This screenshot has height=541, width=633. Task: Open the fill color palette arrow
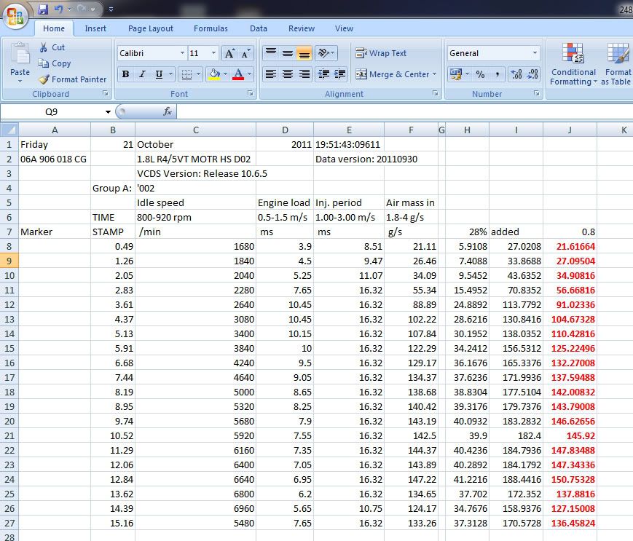coord(225,74)
